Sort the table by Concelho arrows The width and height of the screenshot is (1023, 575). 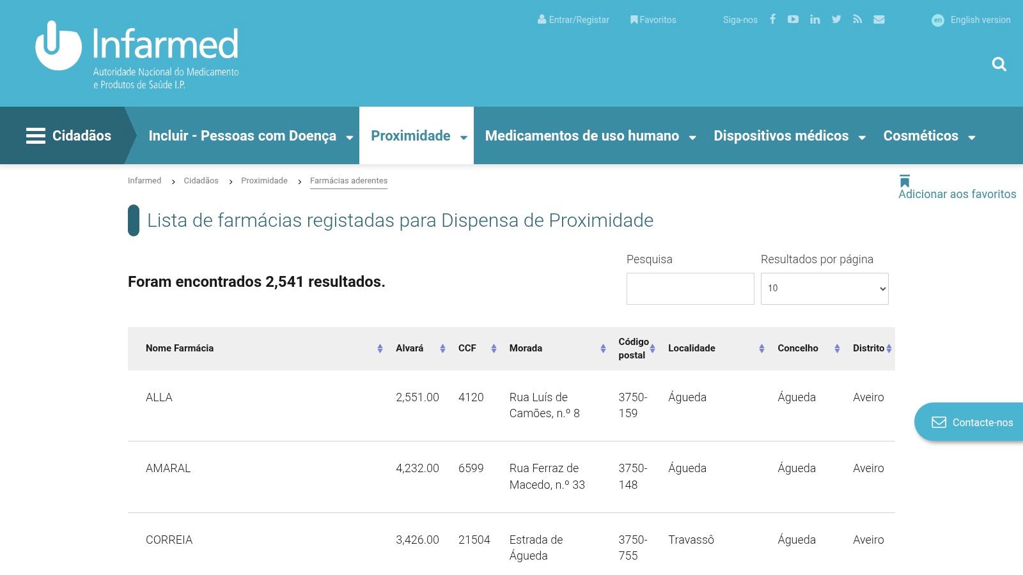[x=837, y=348]
